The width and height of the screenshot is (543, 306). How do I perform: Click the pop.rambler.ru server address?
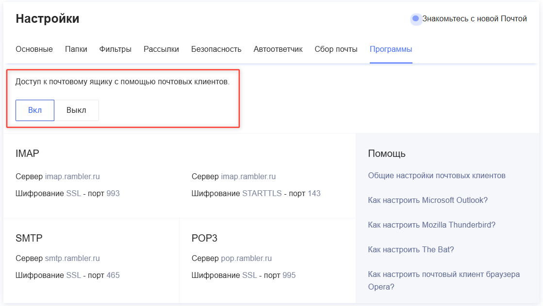click(x=246, y=259)
